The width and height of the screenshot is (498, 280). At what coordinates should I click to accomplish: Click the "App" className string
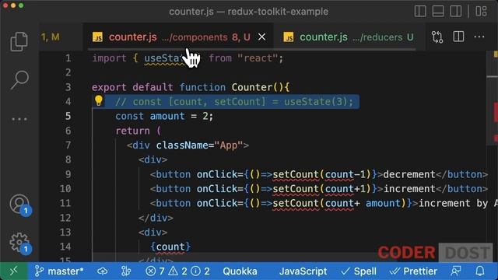tap(229, 145)
